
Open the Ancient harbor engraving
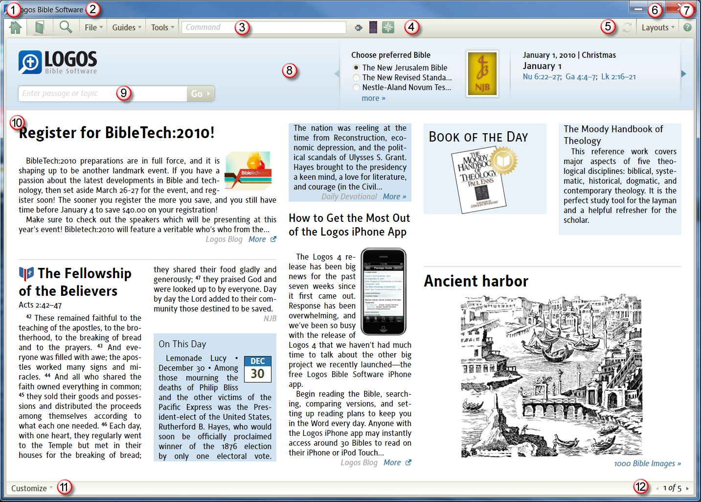pyautogui.click(x=552, y=376)
